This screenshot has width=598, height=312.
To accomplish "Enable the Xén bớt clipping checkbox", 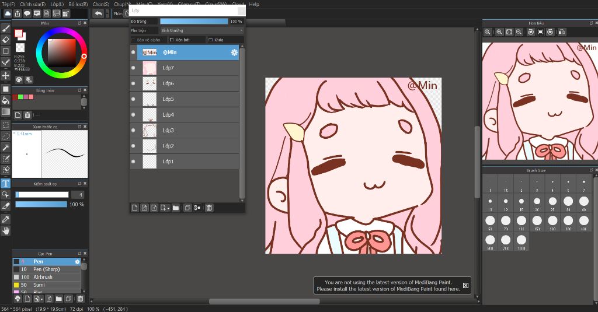I will pos(172,40).
